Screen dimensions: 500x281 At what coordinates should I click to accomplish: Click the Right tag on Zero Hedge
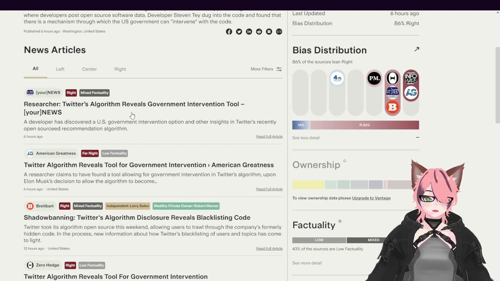pos(70,265)
